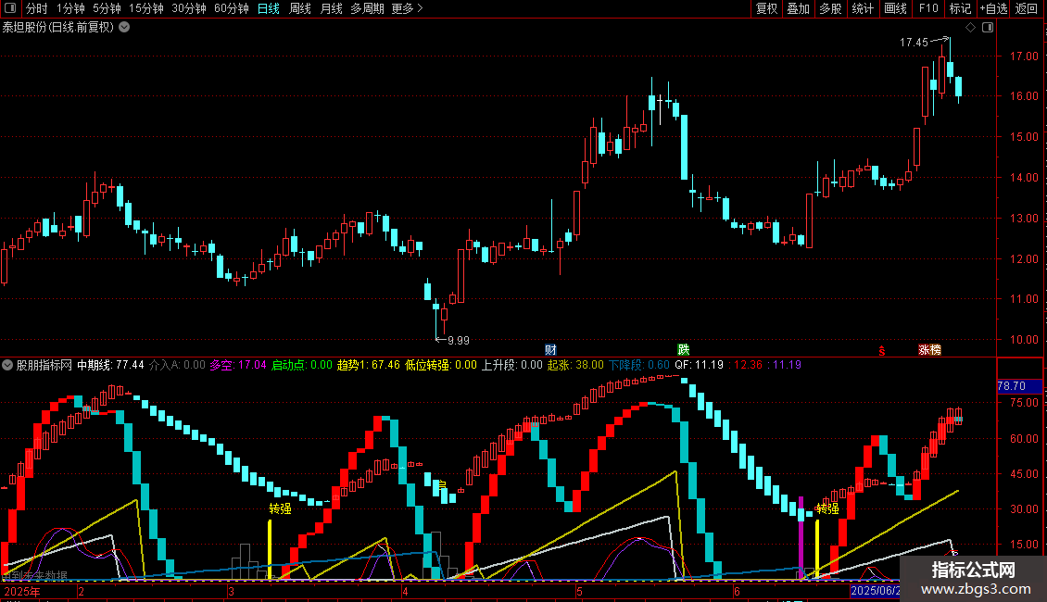The height and width of the screenshot is (602, 1047).
Task: Click the red $ marker on chart
Action: coord(881,350)
